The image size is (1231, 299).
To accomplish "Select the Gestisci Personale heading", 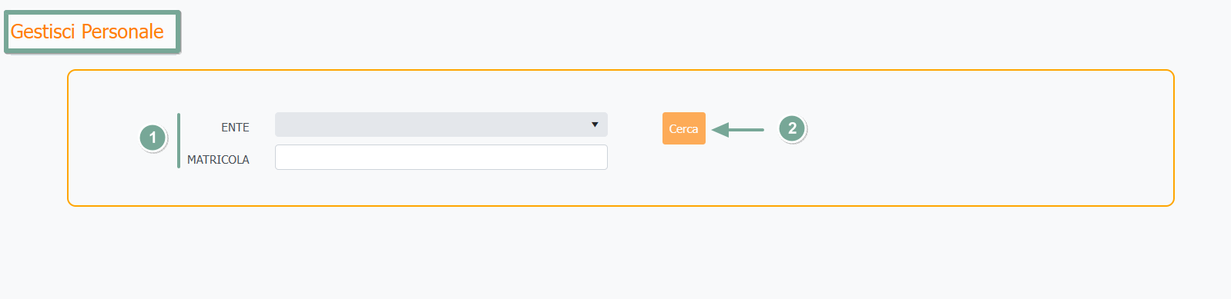I will pos(87,32).
